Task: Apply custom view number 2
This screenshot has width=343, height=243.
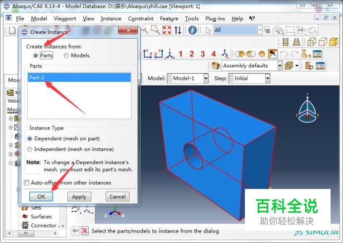Action: [192, 54]
